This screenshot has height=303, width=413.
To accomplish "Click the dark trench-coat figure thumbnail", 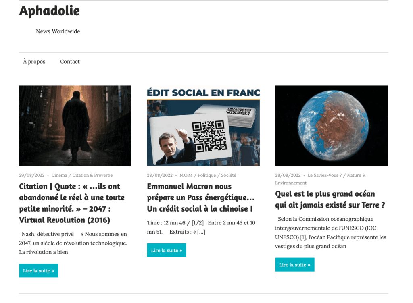I will [x=75, y=125].
